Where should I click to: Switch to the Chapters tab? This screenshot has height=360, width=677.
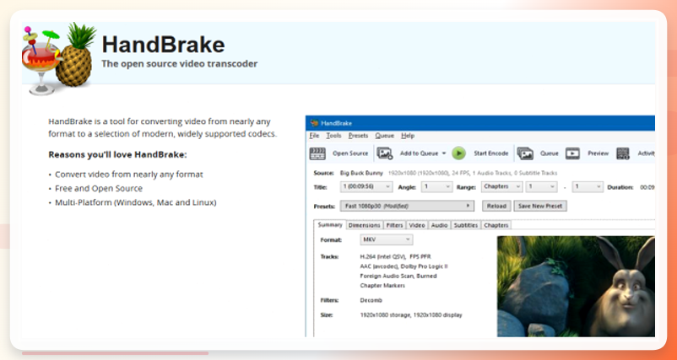pos(496,225)
